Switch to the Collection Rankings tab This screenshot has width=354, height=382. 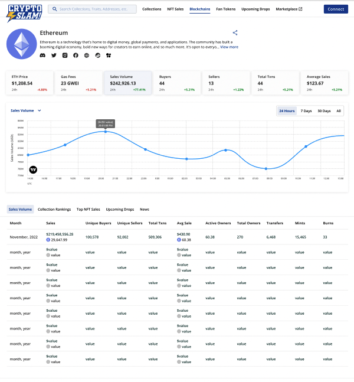click(x=54, y=209)
